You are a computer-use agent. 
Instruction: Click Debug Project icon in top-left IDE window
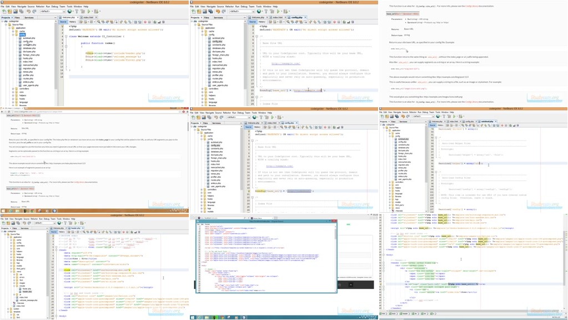coord(97,11)
